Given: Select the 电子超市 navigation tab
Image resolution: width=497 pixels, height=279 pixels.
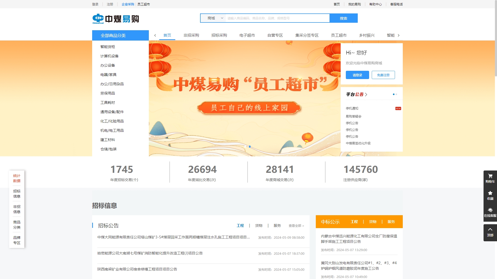Looking at the screenshot, I should point(247,35).
